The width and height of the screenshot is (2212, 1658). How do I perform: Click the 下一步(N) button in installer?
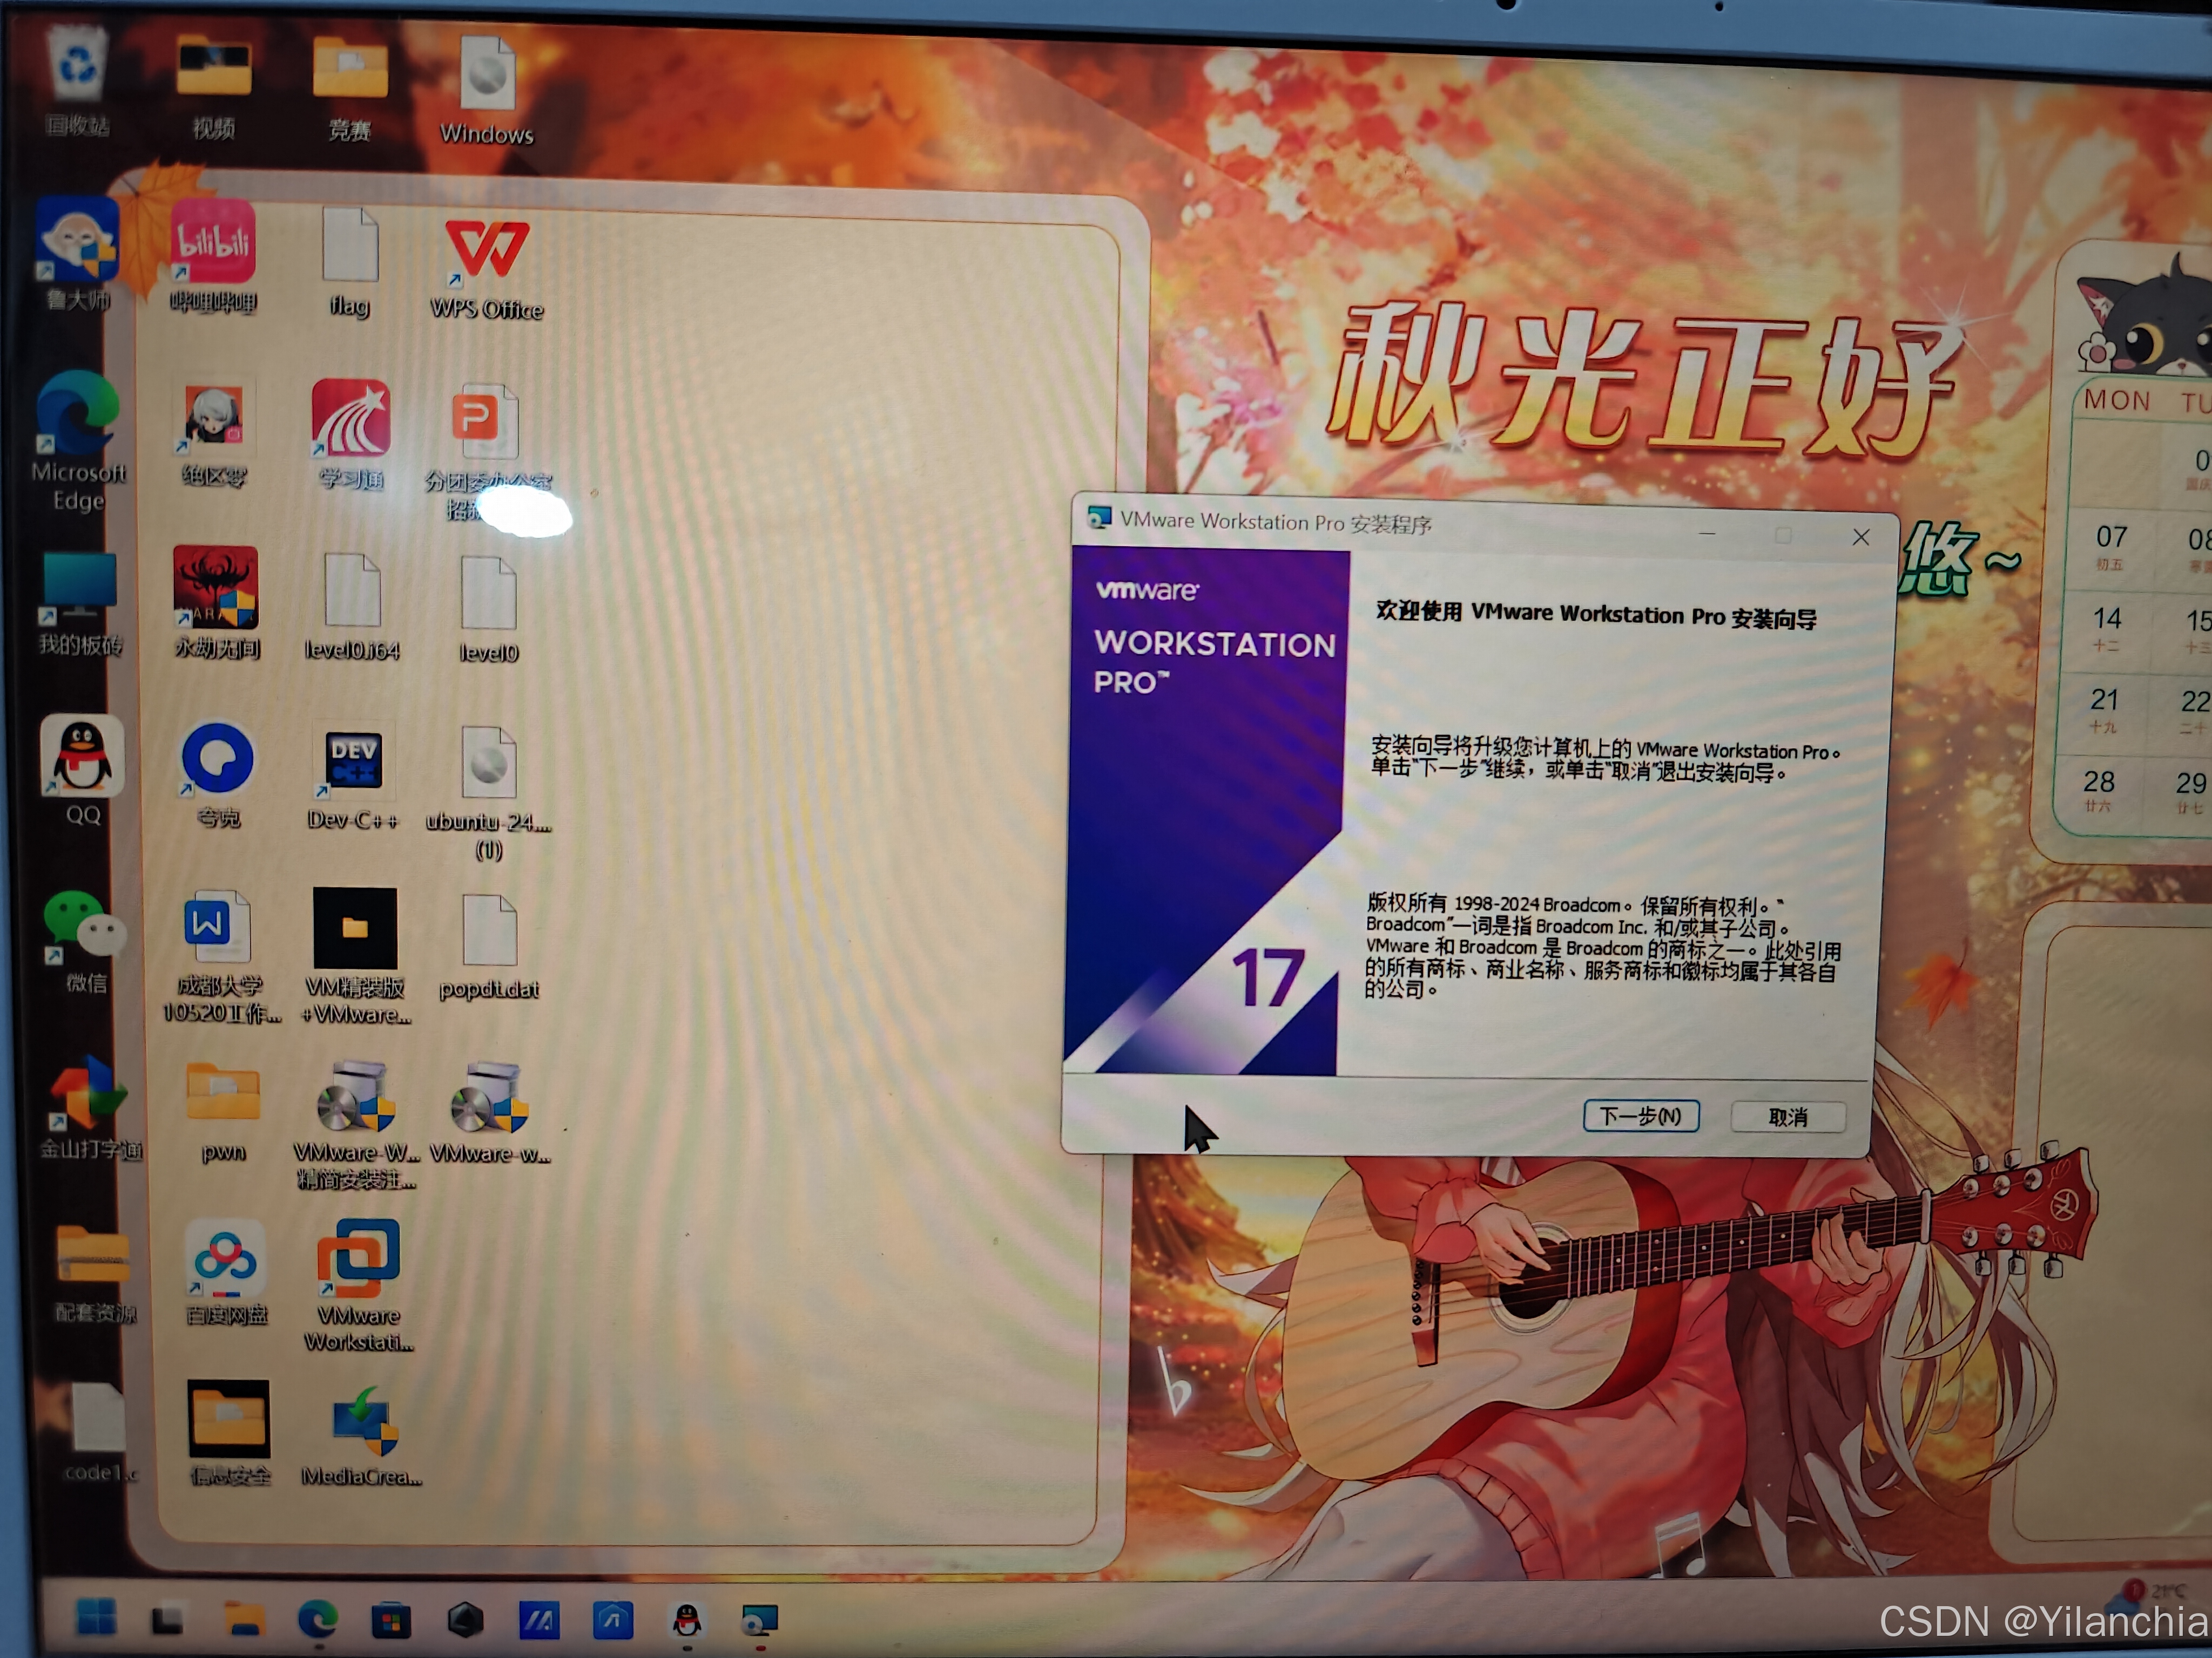[1640, 1116]
